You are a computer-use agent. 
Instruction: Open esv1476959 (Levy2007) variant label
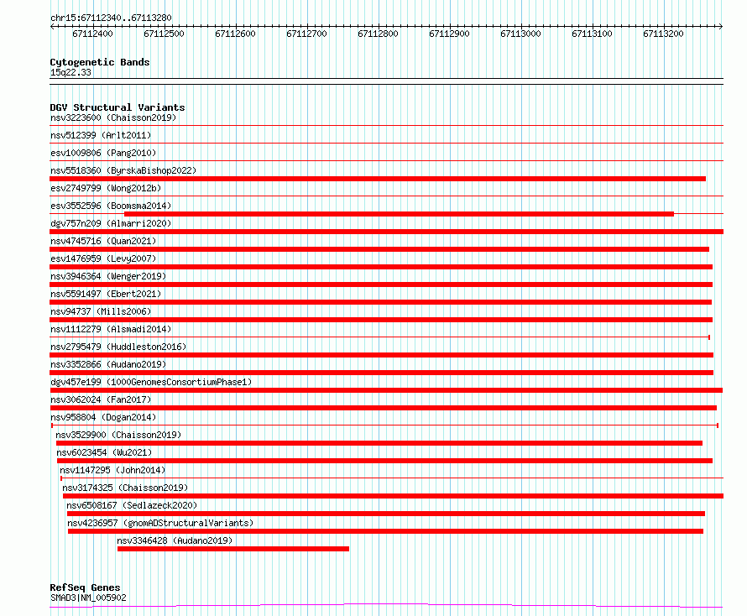pos(103,258)
